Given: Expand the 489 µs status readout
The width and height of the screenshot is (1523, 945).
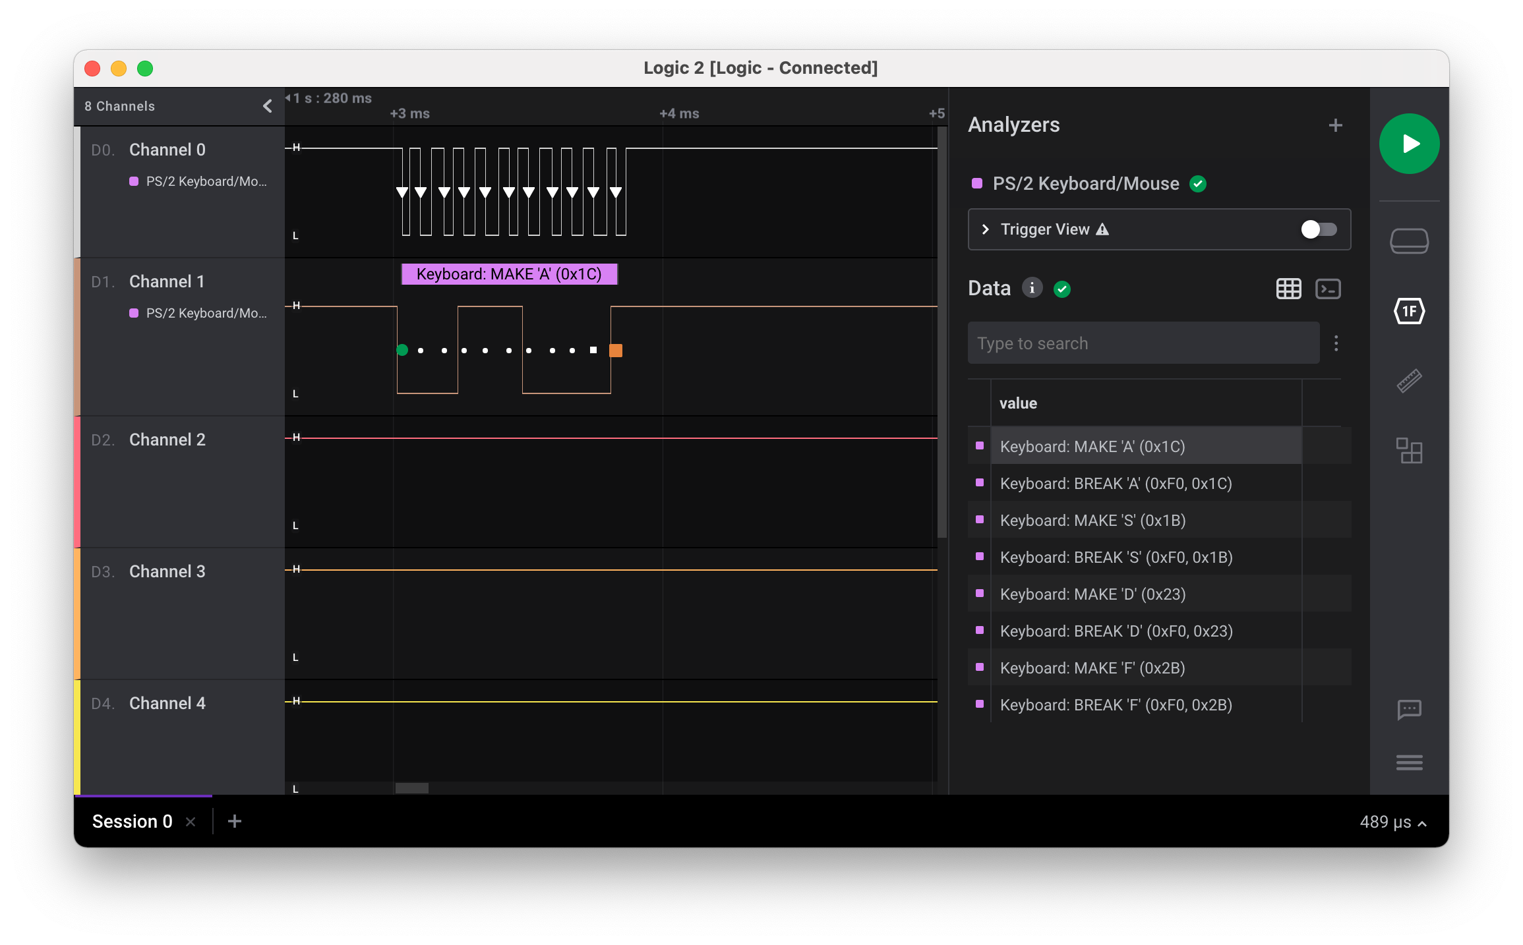Looking at the screenshot, I should pos(1393,822).
